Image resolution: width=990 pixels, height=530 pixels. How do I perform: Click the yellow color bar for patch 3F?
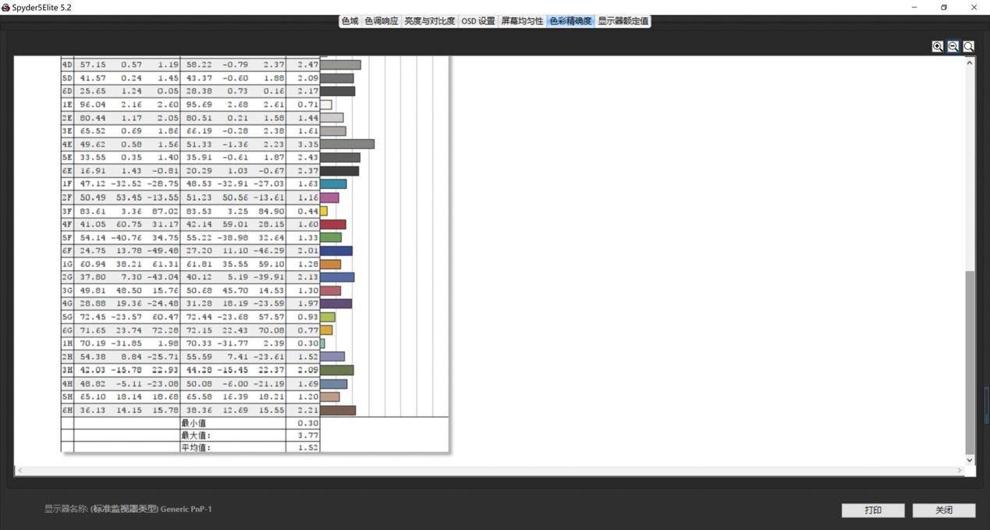[324, 211]
